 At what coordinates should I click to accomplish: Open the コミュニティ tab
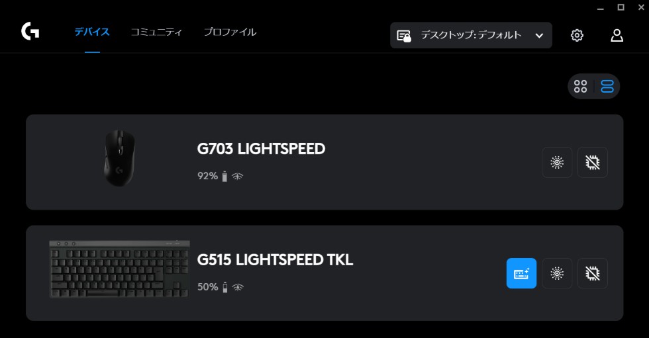click(x=156, y=32)
